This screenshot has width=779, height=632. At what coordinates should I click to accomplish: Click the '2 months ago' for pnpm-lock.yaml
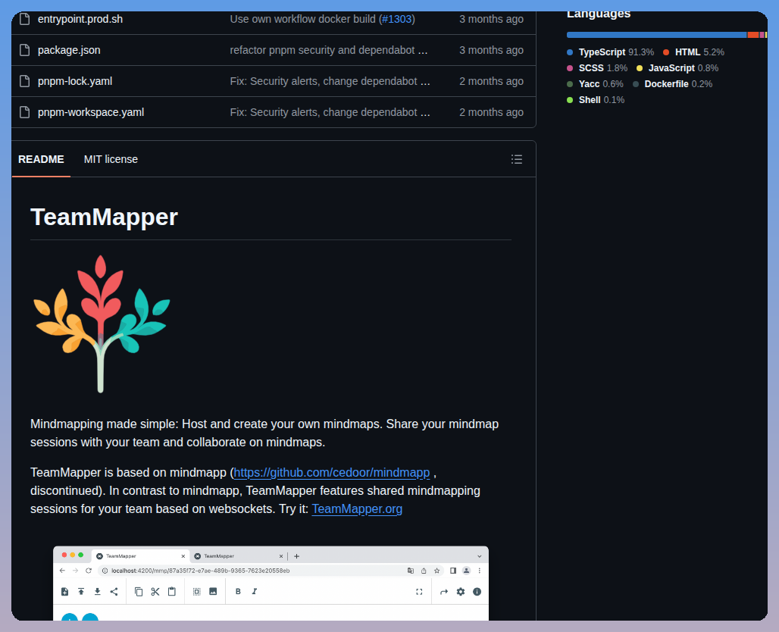(x=491, y=81)
